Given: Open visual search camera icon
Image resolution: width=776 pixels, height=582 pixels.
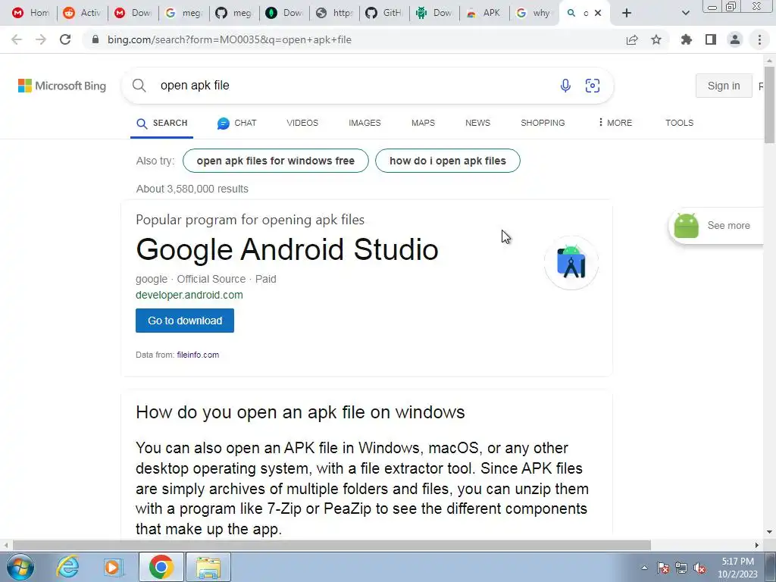Looking at the screenshot, I should (x=593, y=85).
